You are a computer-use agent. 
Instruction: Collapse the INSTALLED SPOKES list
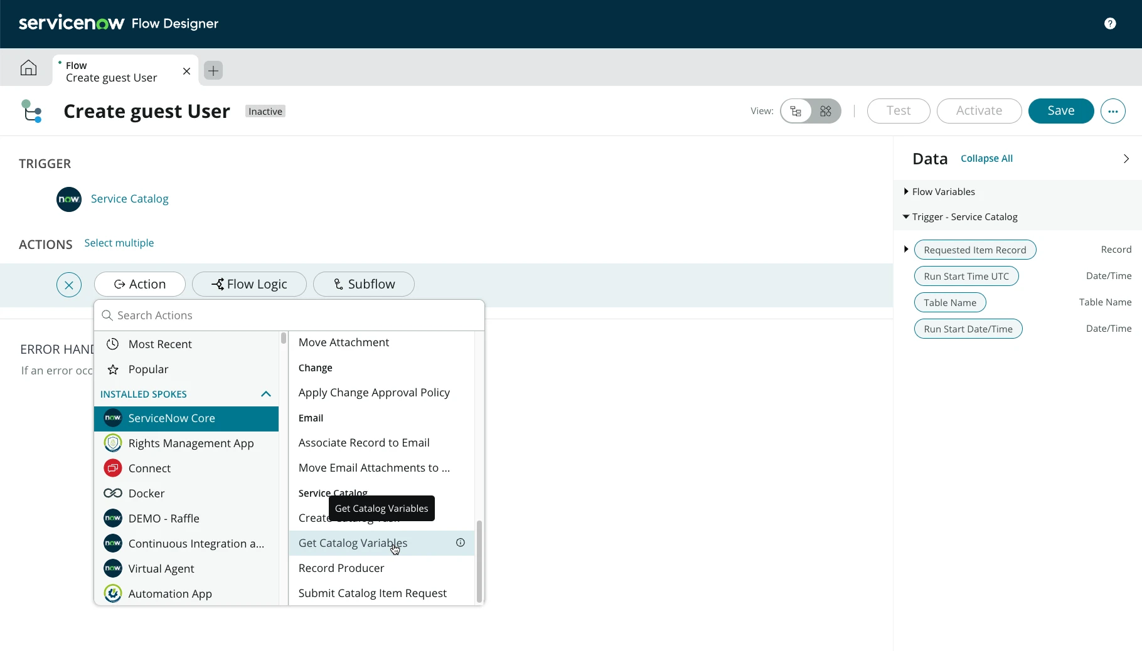point(265,394)
